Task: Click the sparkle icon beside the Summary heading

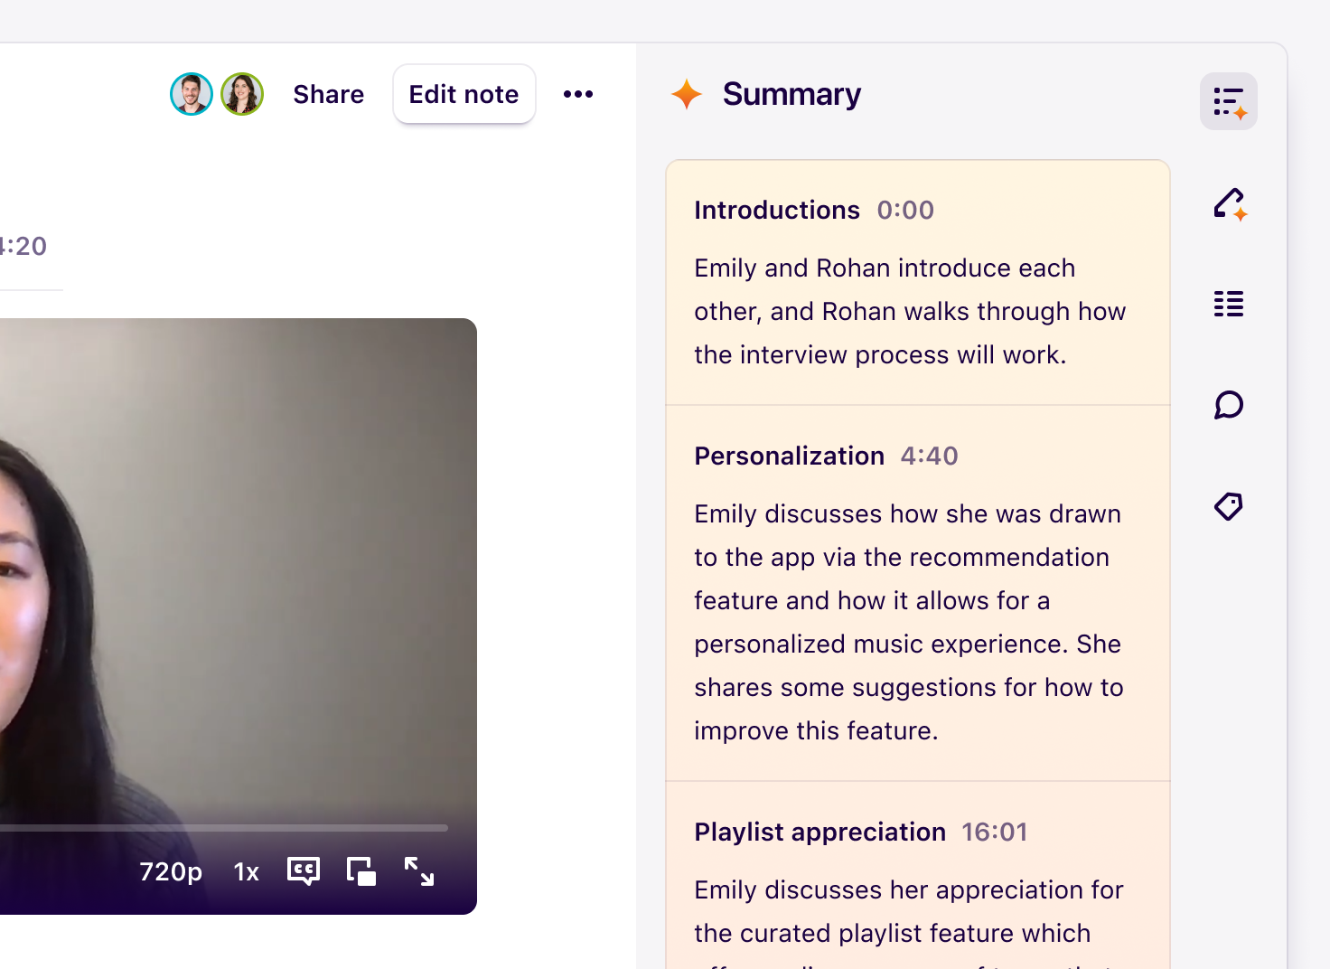Action: pyautogui.click(x=687, y=93)
